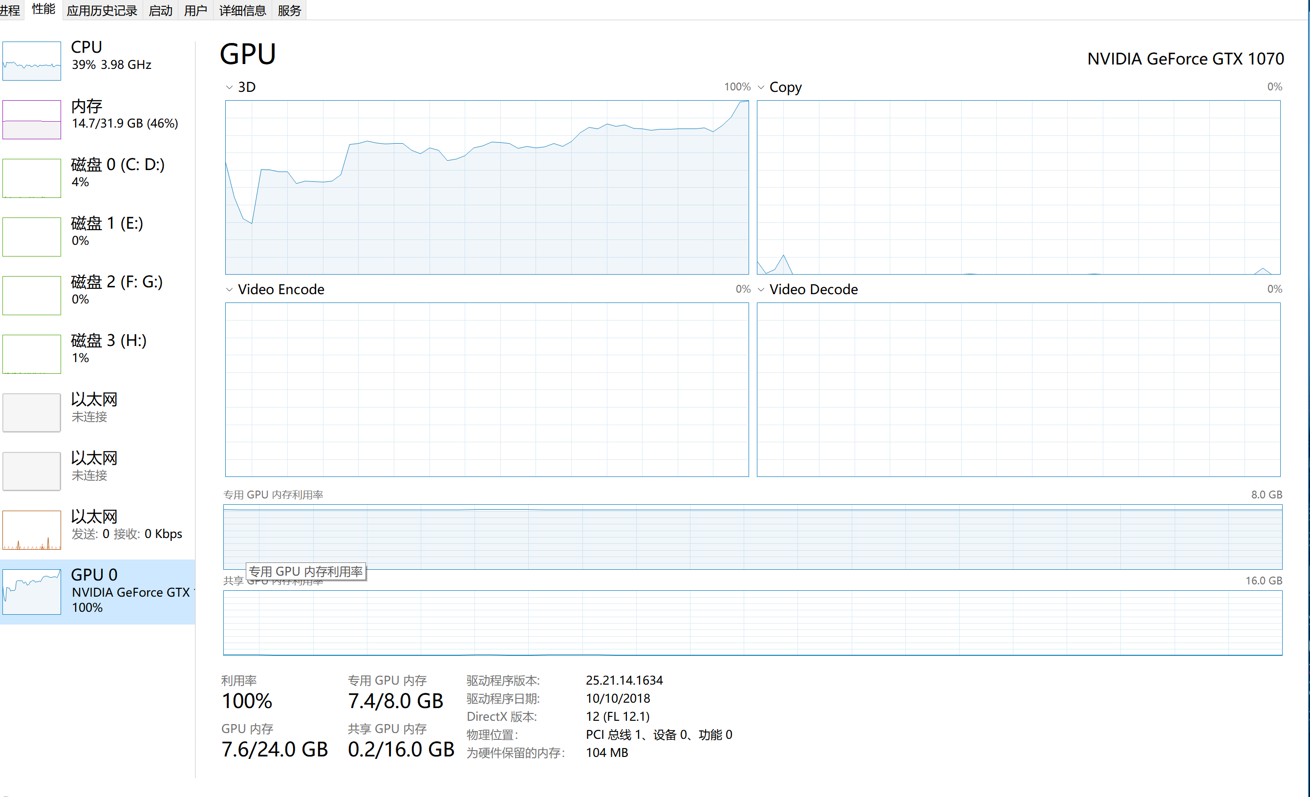Image resolution: width=1310 pixels, height=797 pixels.
Task: Click driver version 25.21.14.1634
Action: click(x=624, y=680)
